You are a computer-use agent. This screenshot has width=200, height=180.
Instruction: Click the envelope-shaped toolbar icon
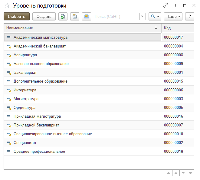pos(87,16)
